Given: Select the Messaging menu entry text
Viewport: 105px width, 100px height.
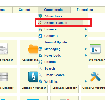Looking at the screenshot, I should 52,49.
